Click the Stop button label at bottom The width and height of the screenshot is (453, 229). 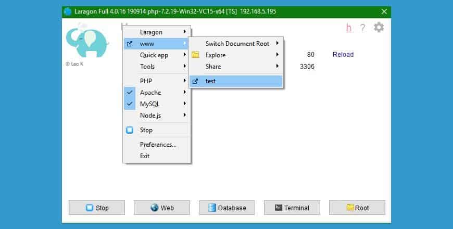click(102, 208)
